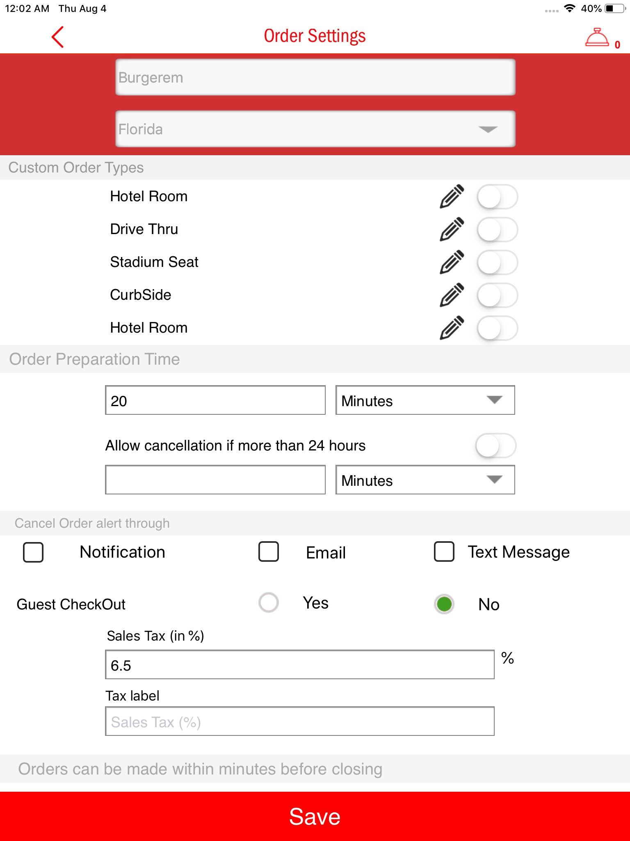Tap the Wi-Fi status icon
Screen dimensions: 630x841
click(x=569, y=9)
